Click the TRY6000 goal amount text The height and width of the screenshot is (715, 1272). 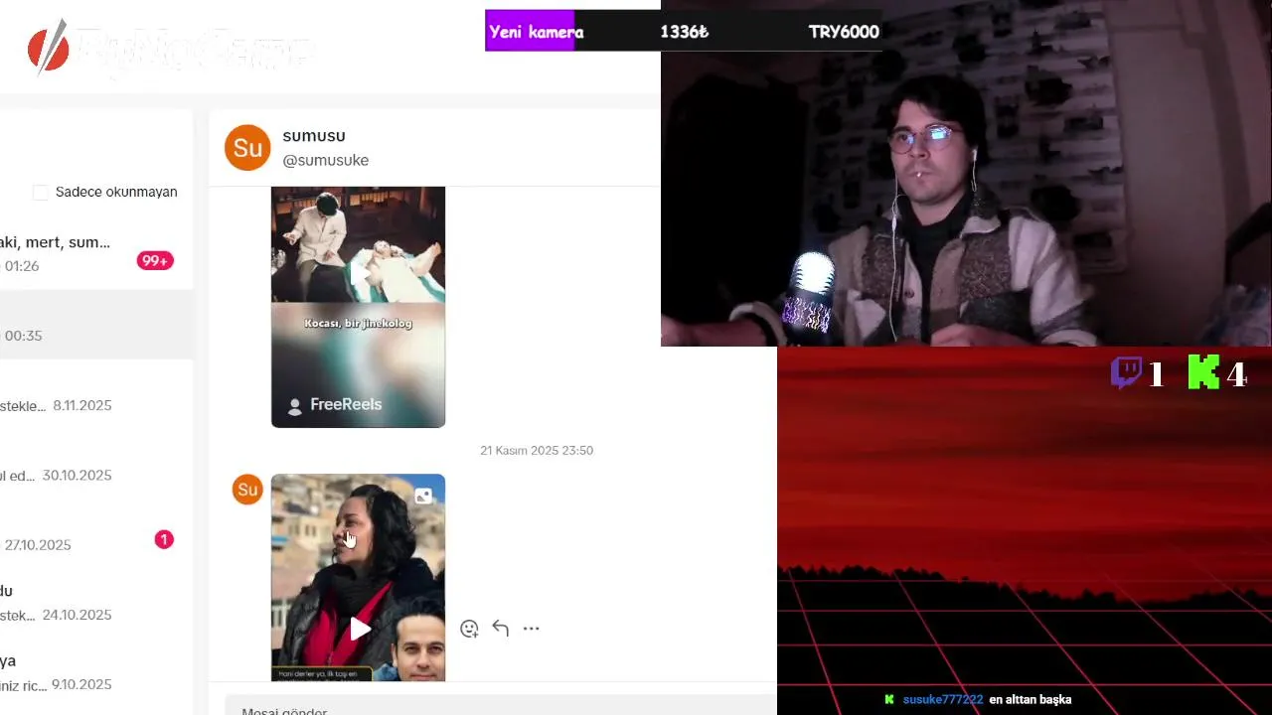[844, 32]
